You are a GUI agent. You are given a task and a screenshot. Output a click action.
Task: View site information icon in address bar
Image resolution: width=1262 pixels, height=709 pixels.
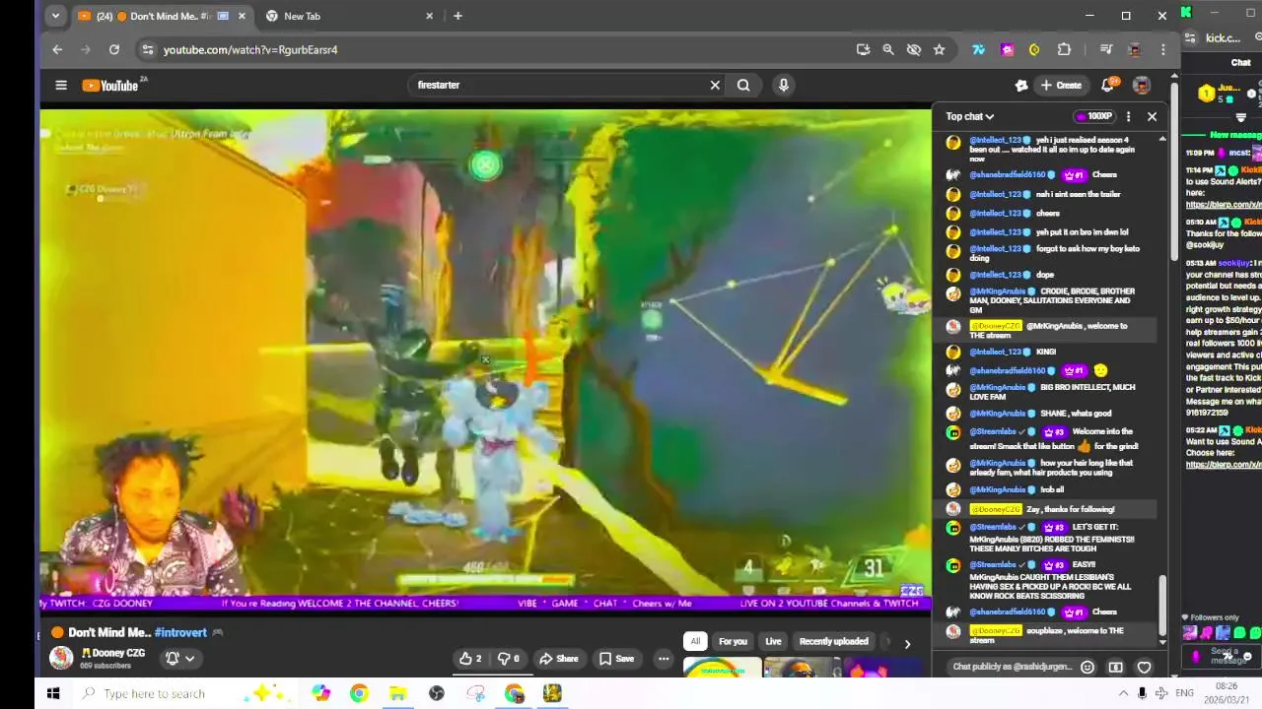click(148, 49)
